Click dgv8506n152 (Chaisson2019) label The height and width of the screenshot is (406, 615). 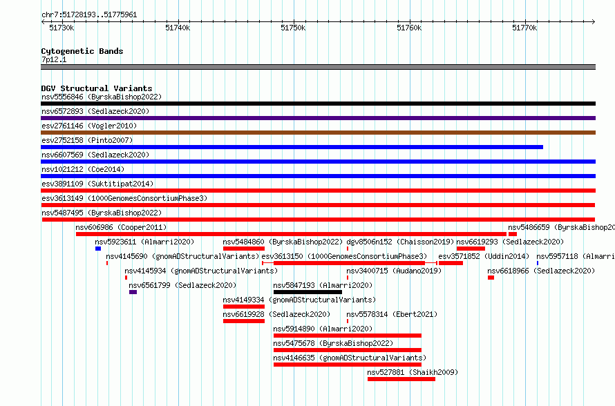[400, 242]
